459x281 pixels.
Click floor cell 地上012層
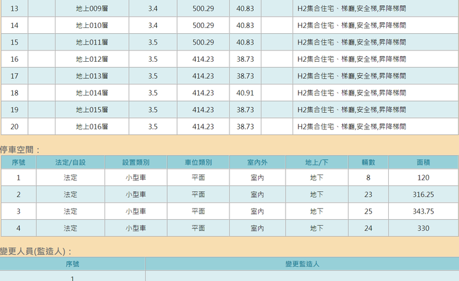[92, 59]
